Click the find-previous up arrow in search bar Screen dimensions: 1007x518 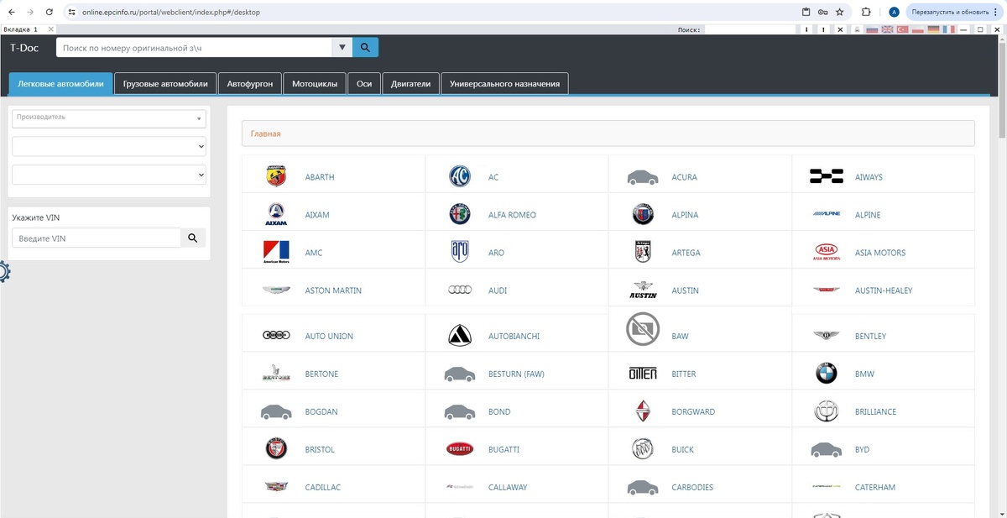[x=823, y=29]
